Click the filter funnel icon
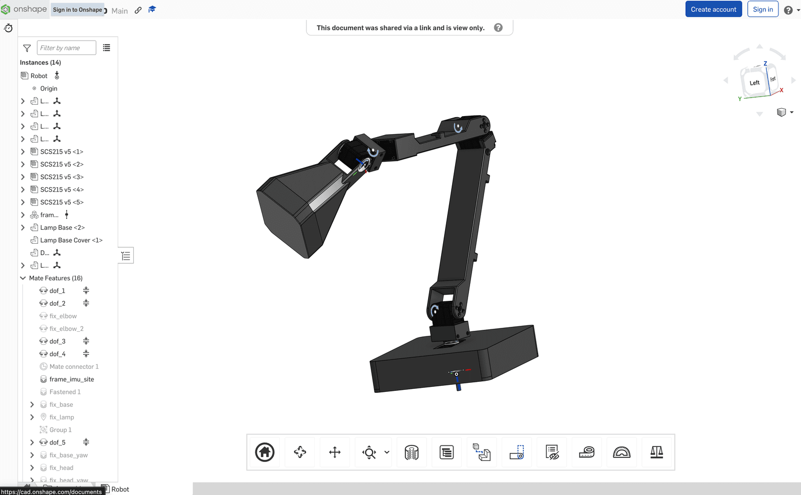 (x=27, y=48)
